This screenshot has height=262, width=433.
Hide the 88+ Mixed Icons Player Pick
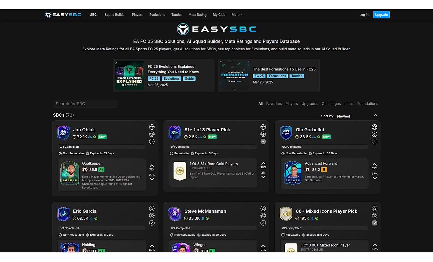click(x=375, y=216)
